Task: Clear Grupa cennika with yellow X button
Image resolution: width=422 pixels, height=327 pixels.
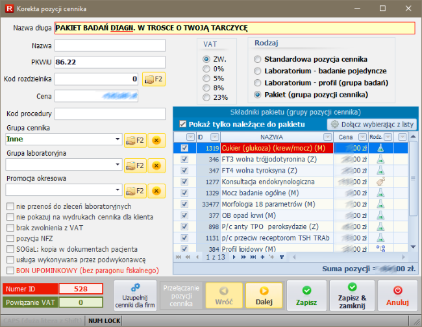Action: pyautogui.click(x=155, y=139)
